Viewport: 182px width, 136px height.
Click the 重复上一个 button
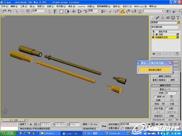pyautogui.click(x=165, y=89)
